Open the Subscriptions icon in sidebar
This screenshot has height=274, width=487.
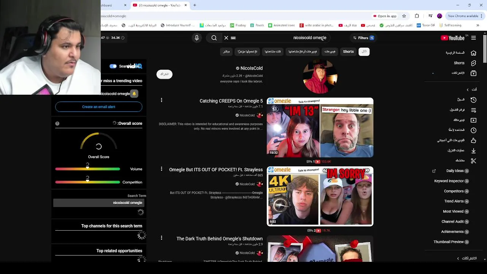coord(473,73)
